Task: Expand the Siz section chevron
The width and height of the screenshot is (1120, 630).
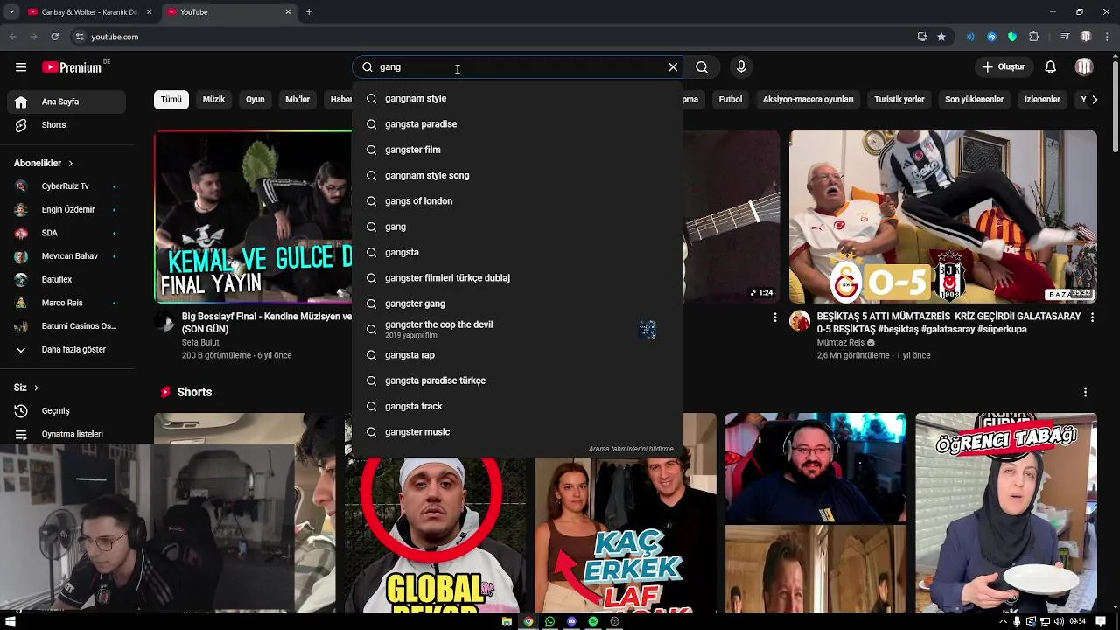Action: point(36,388)
